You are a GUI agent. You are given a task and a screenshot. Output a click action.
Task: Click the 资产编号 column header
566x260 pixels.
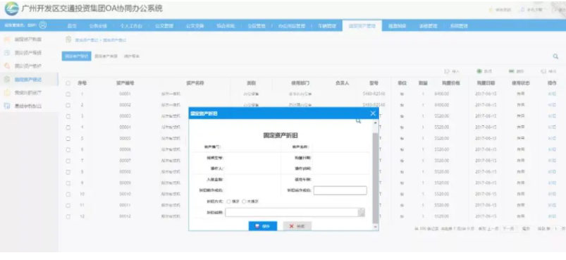125,83
